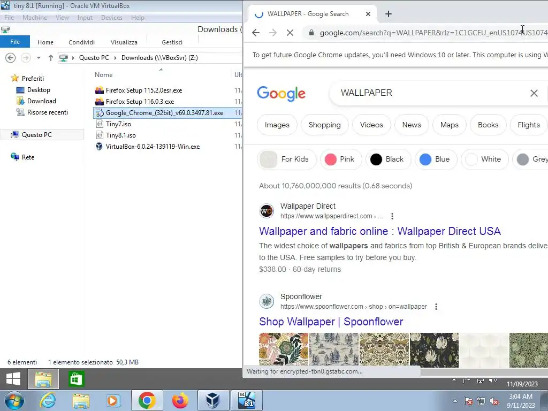Select the White color filter chip

pos(484,159)
